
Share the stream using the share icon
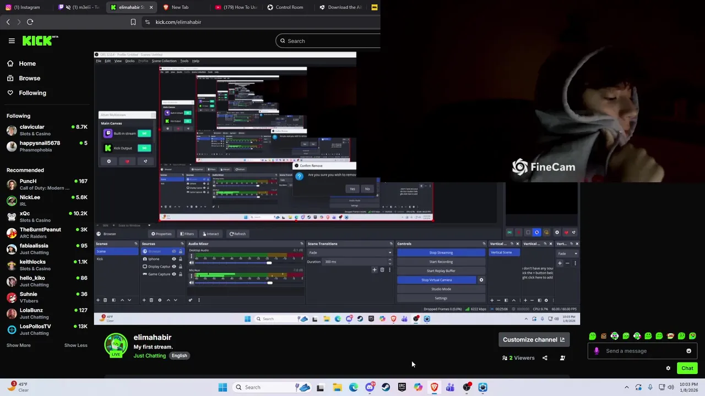click(x=545, y=358)
